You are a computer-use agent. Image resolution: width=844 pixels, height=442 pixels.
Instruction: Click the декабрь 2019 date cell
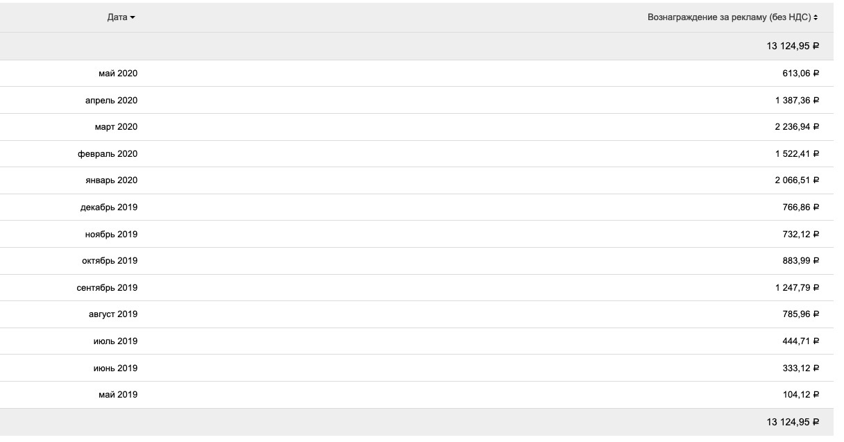[x=109, y=207]
